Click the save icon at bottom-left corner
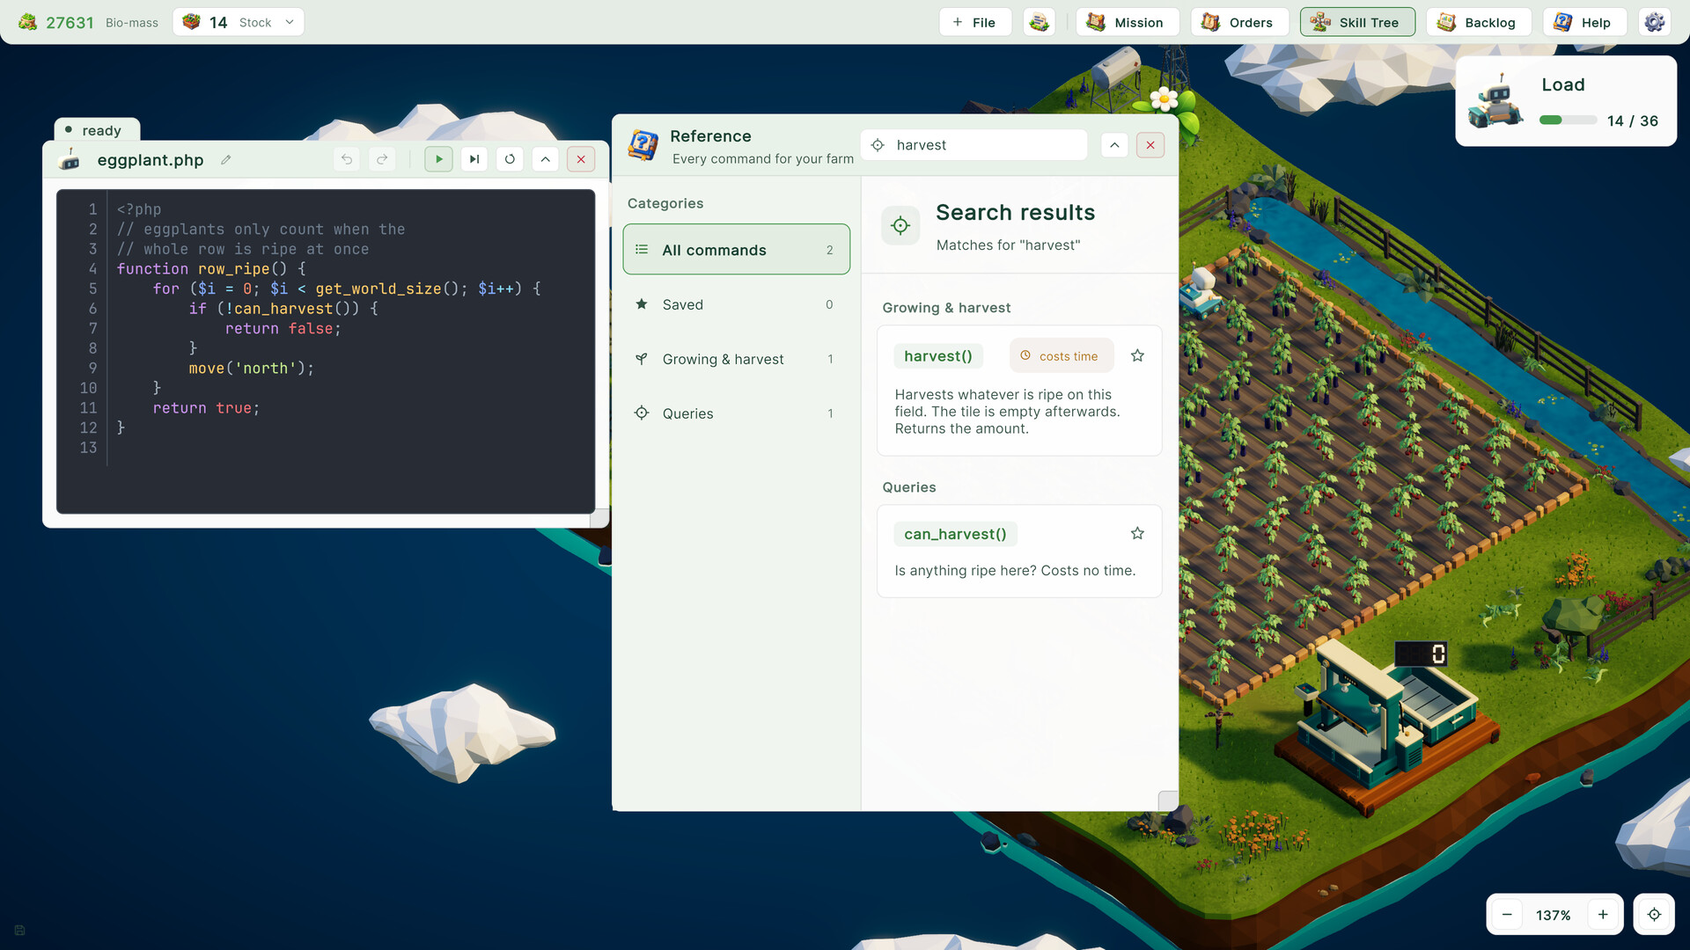Image resolution: width=1690 pixels, height=950 pixels. tap(19, 930)
